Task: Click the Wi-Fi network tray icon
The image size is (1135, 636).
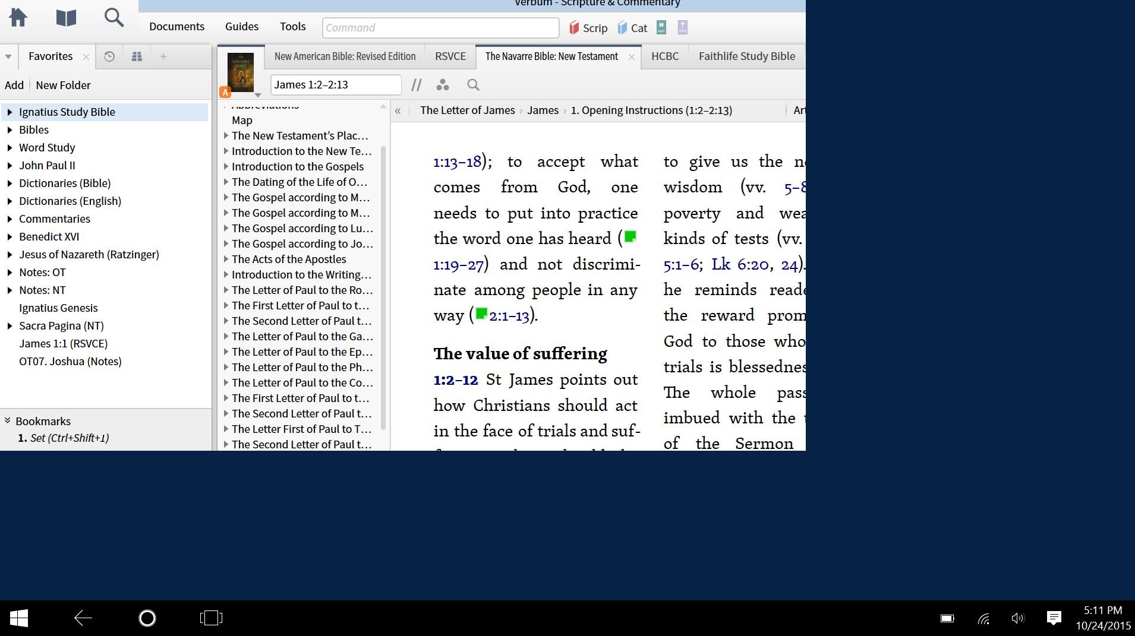Action: tap(983, 619)
